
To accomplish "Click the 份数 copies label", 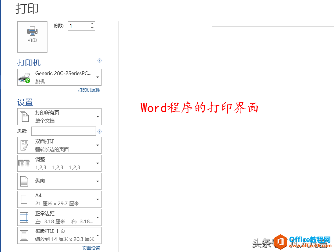I will coord(58,26).
